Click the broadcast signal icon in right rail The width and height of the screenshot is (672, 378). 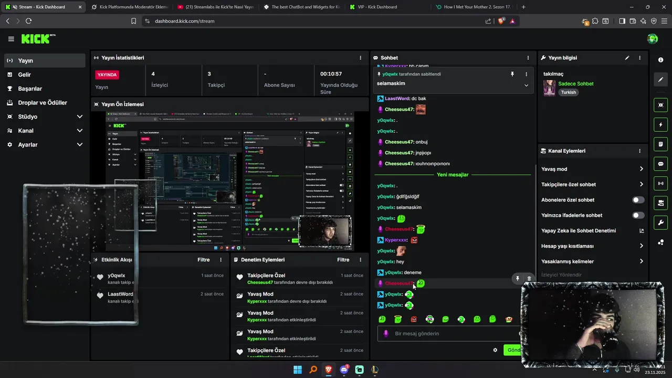[661, 183]
